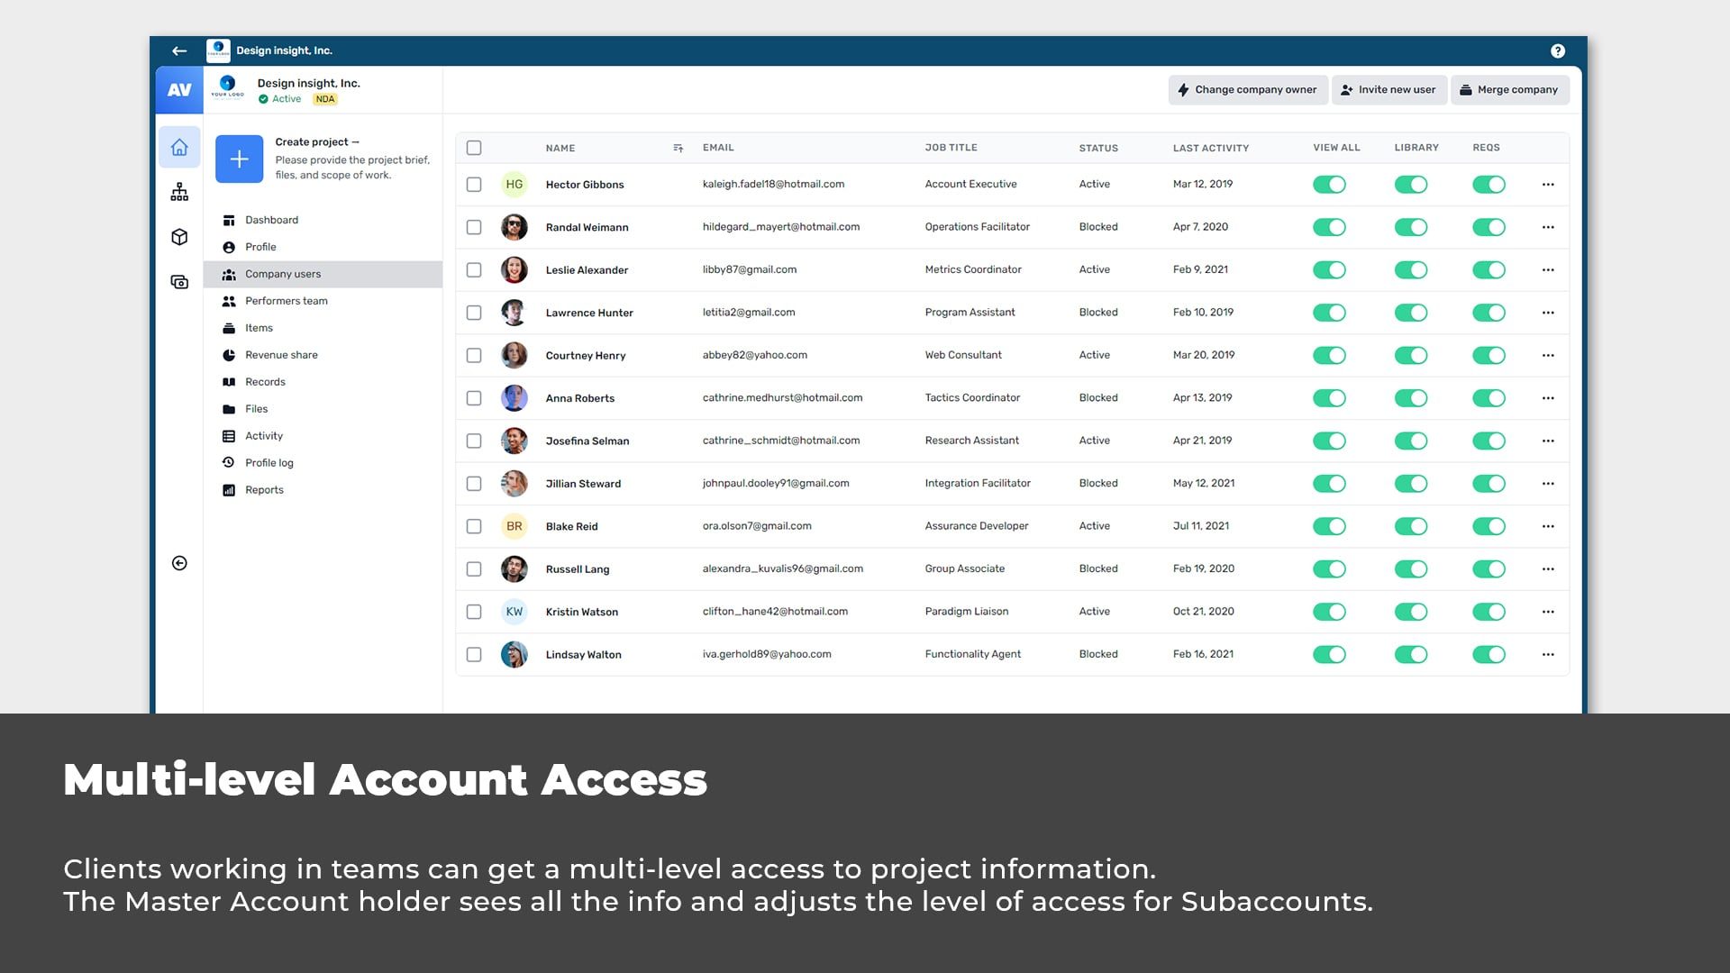Screen dimensions: 1730x973
Task: Toggle Library access for Randal Weimann
Action: (1411, 227)
